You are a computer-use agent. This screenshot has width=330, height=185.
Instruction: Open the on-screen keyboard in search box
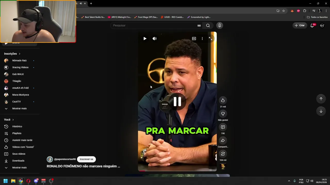pyautogui.click(x=199, y=25)
